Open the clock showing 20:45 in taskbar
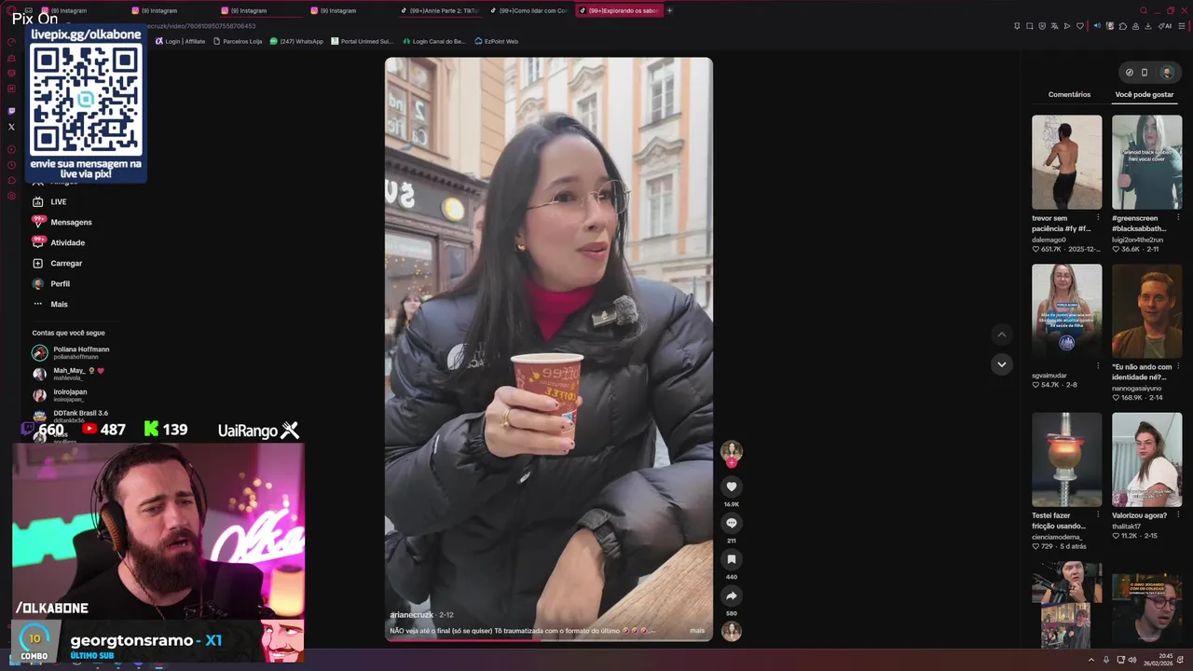The width and height of the screenshot is (1193, 671). point(1158,660)
